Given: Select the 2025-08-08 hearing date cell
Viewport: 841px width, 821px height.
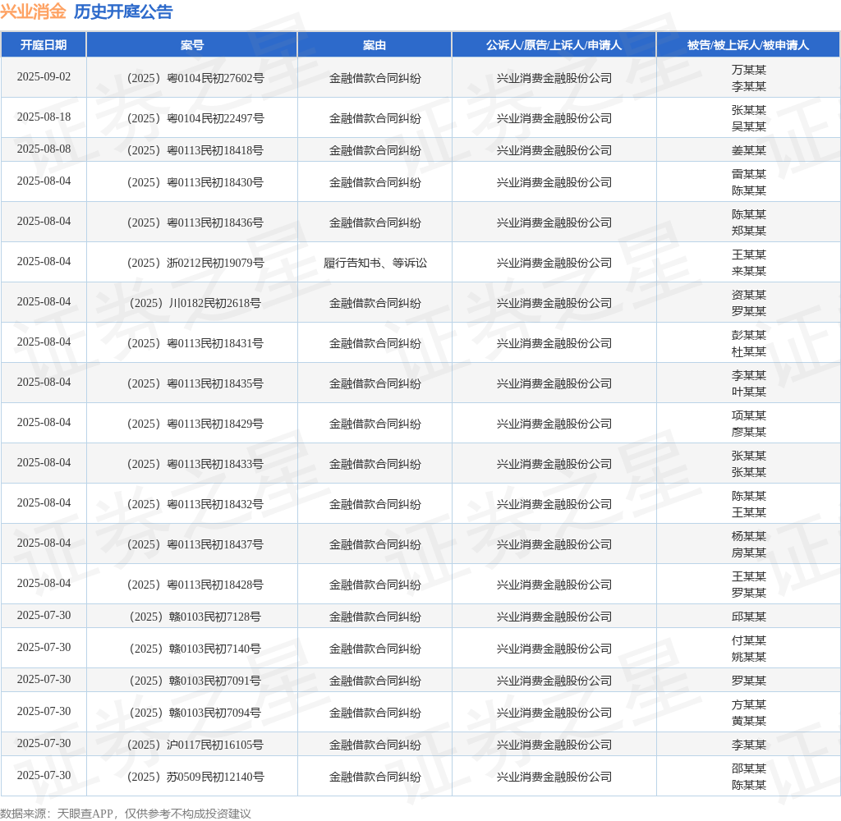Looking at the screenshot, I should coord(44,149).
